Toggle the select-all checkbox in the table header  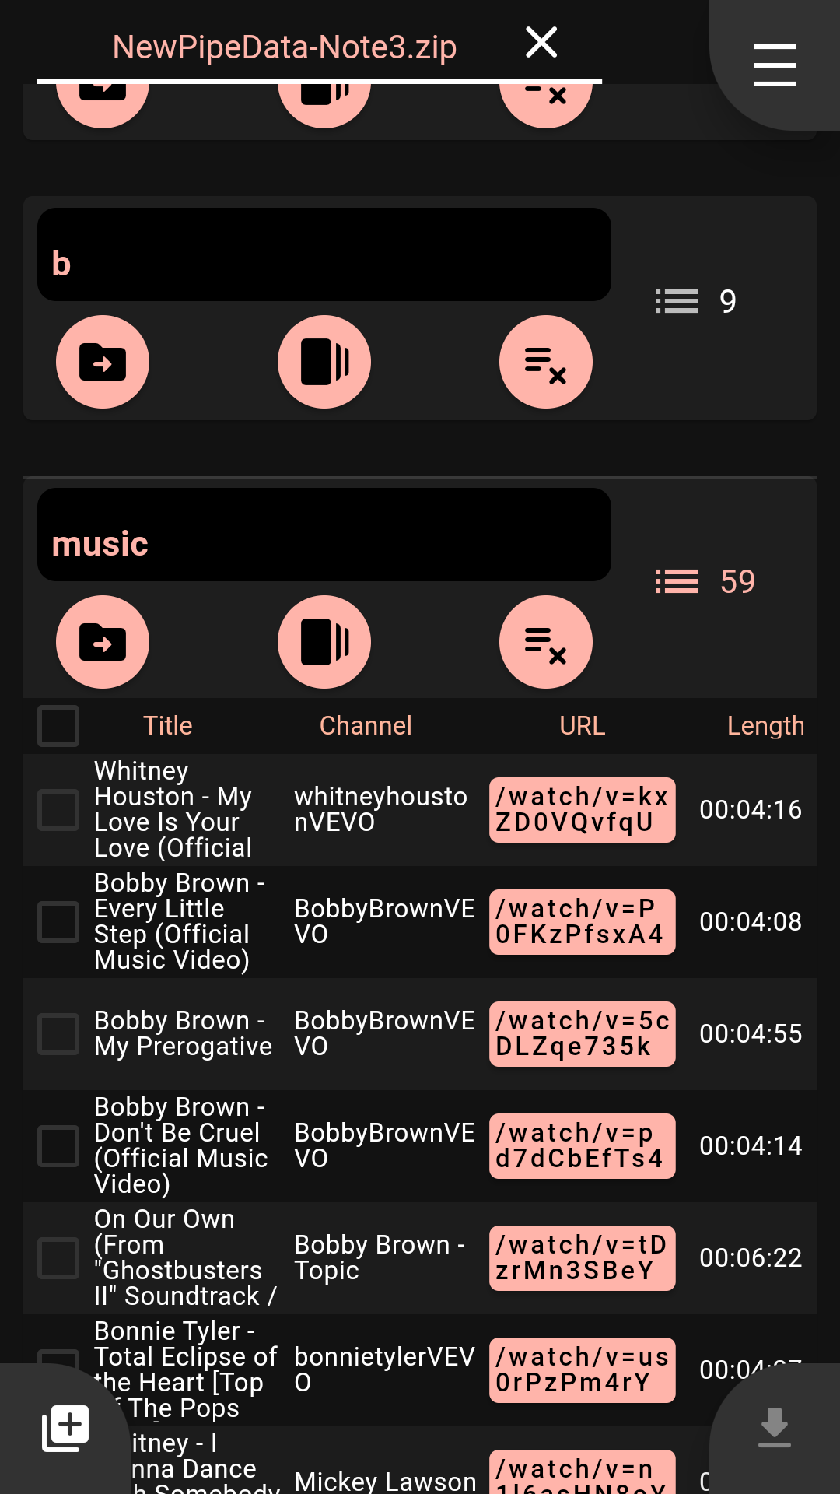58,726
